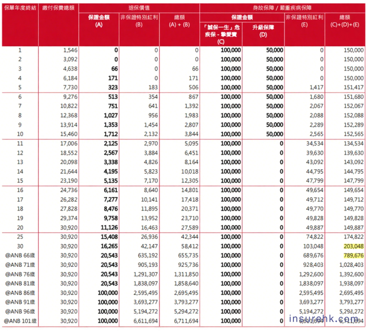This screenshot has width=368, height=332.
Task: Click the guaranteed amount 11,126
Action: (x=109, y=228)
